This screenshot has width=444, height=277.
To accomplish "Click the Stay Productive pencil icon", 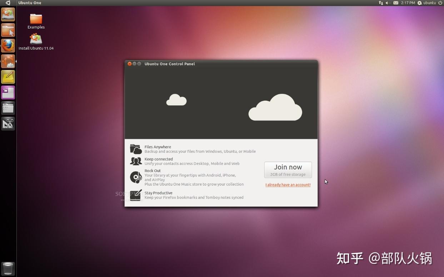I will 136,195.
